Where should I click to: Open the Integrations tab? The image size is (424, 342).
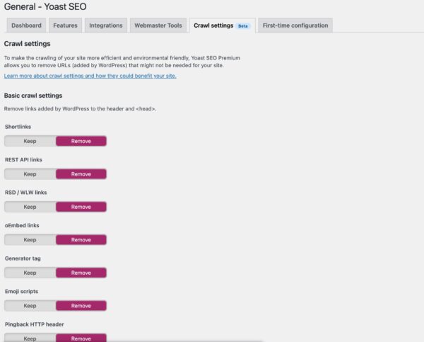(106, 25)
